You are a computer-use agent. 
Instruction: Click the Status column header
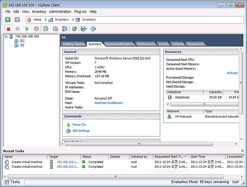(x=95, y=157)
